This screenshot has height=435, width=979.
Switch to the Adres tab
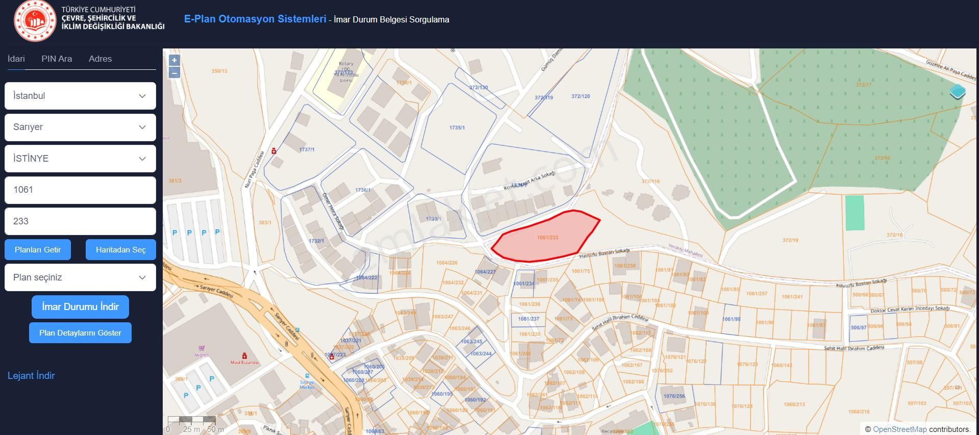100,59
